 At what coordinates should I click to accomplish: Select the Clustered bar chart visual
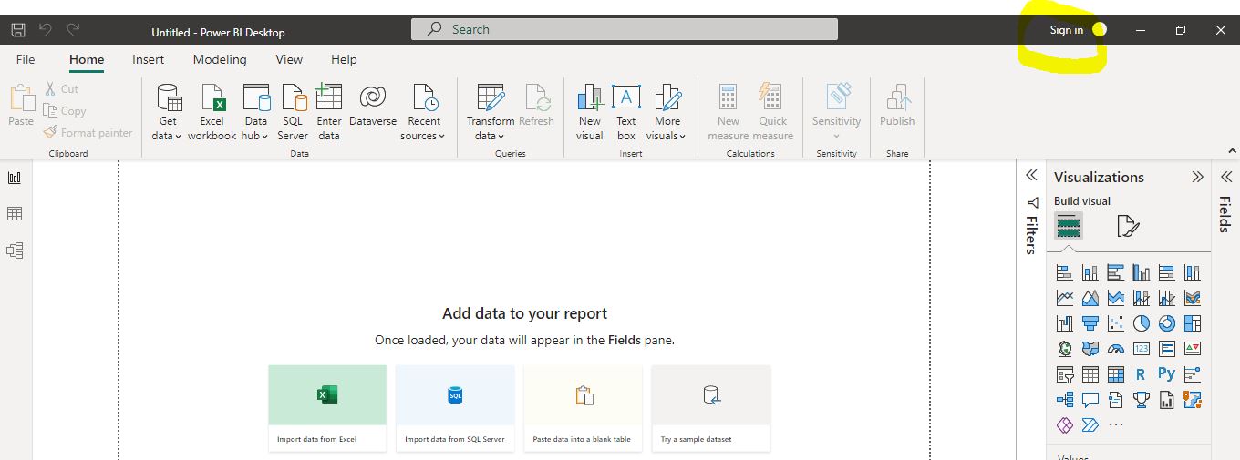click(x=1115, y=272)
